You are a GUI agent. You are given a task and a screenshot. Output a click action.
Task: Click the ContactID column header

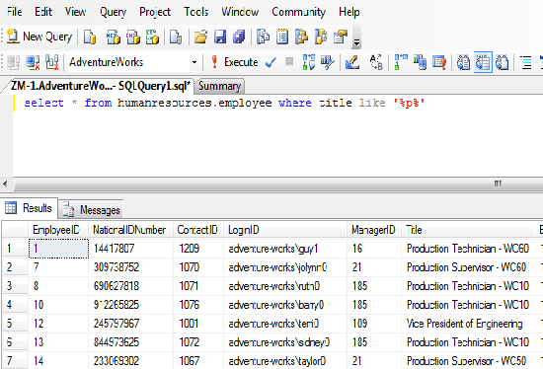coord(198,230)
